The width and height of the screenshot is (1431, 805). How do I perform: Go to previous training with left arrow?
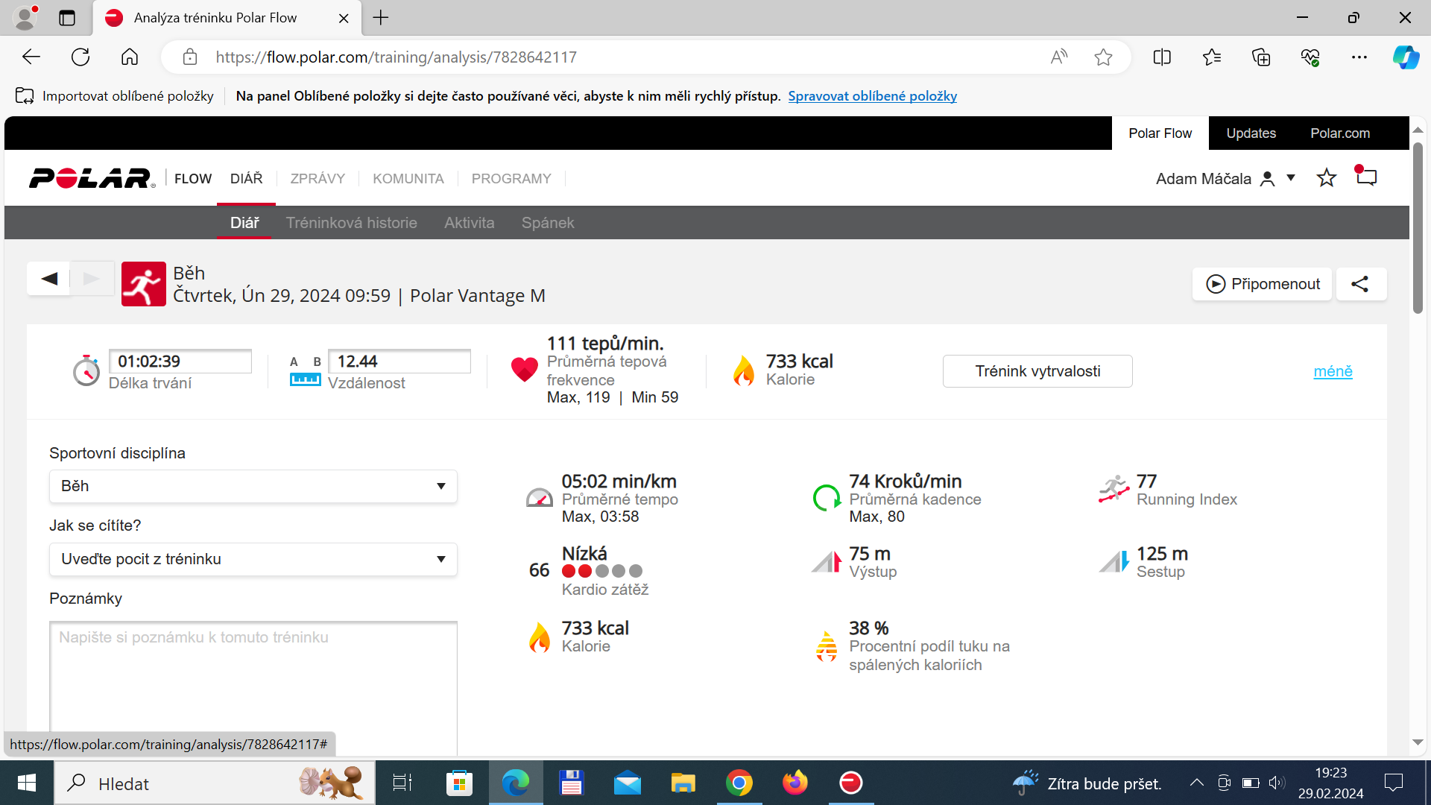pos(49,279)
